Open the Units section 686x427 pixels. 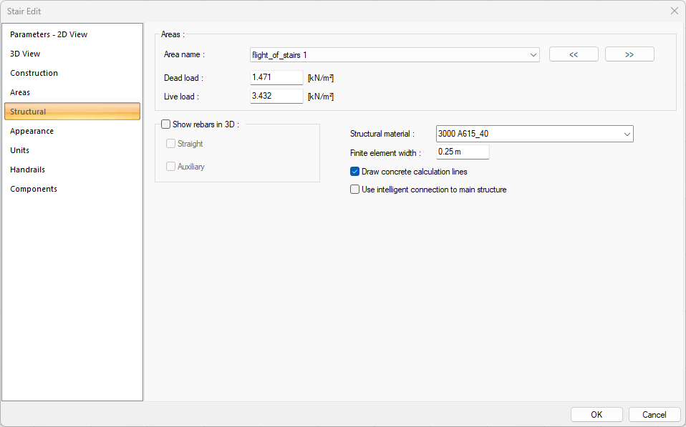click(x=19, y=150)
